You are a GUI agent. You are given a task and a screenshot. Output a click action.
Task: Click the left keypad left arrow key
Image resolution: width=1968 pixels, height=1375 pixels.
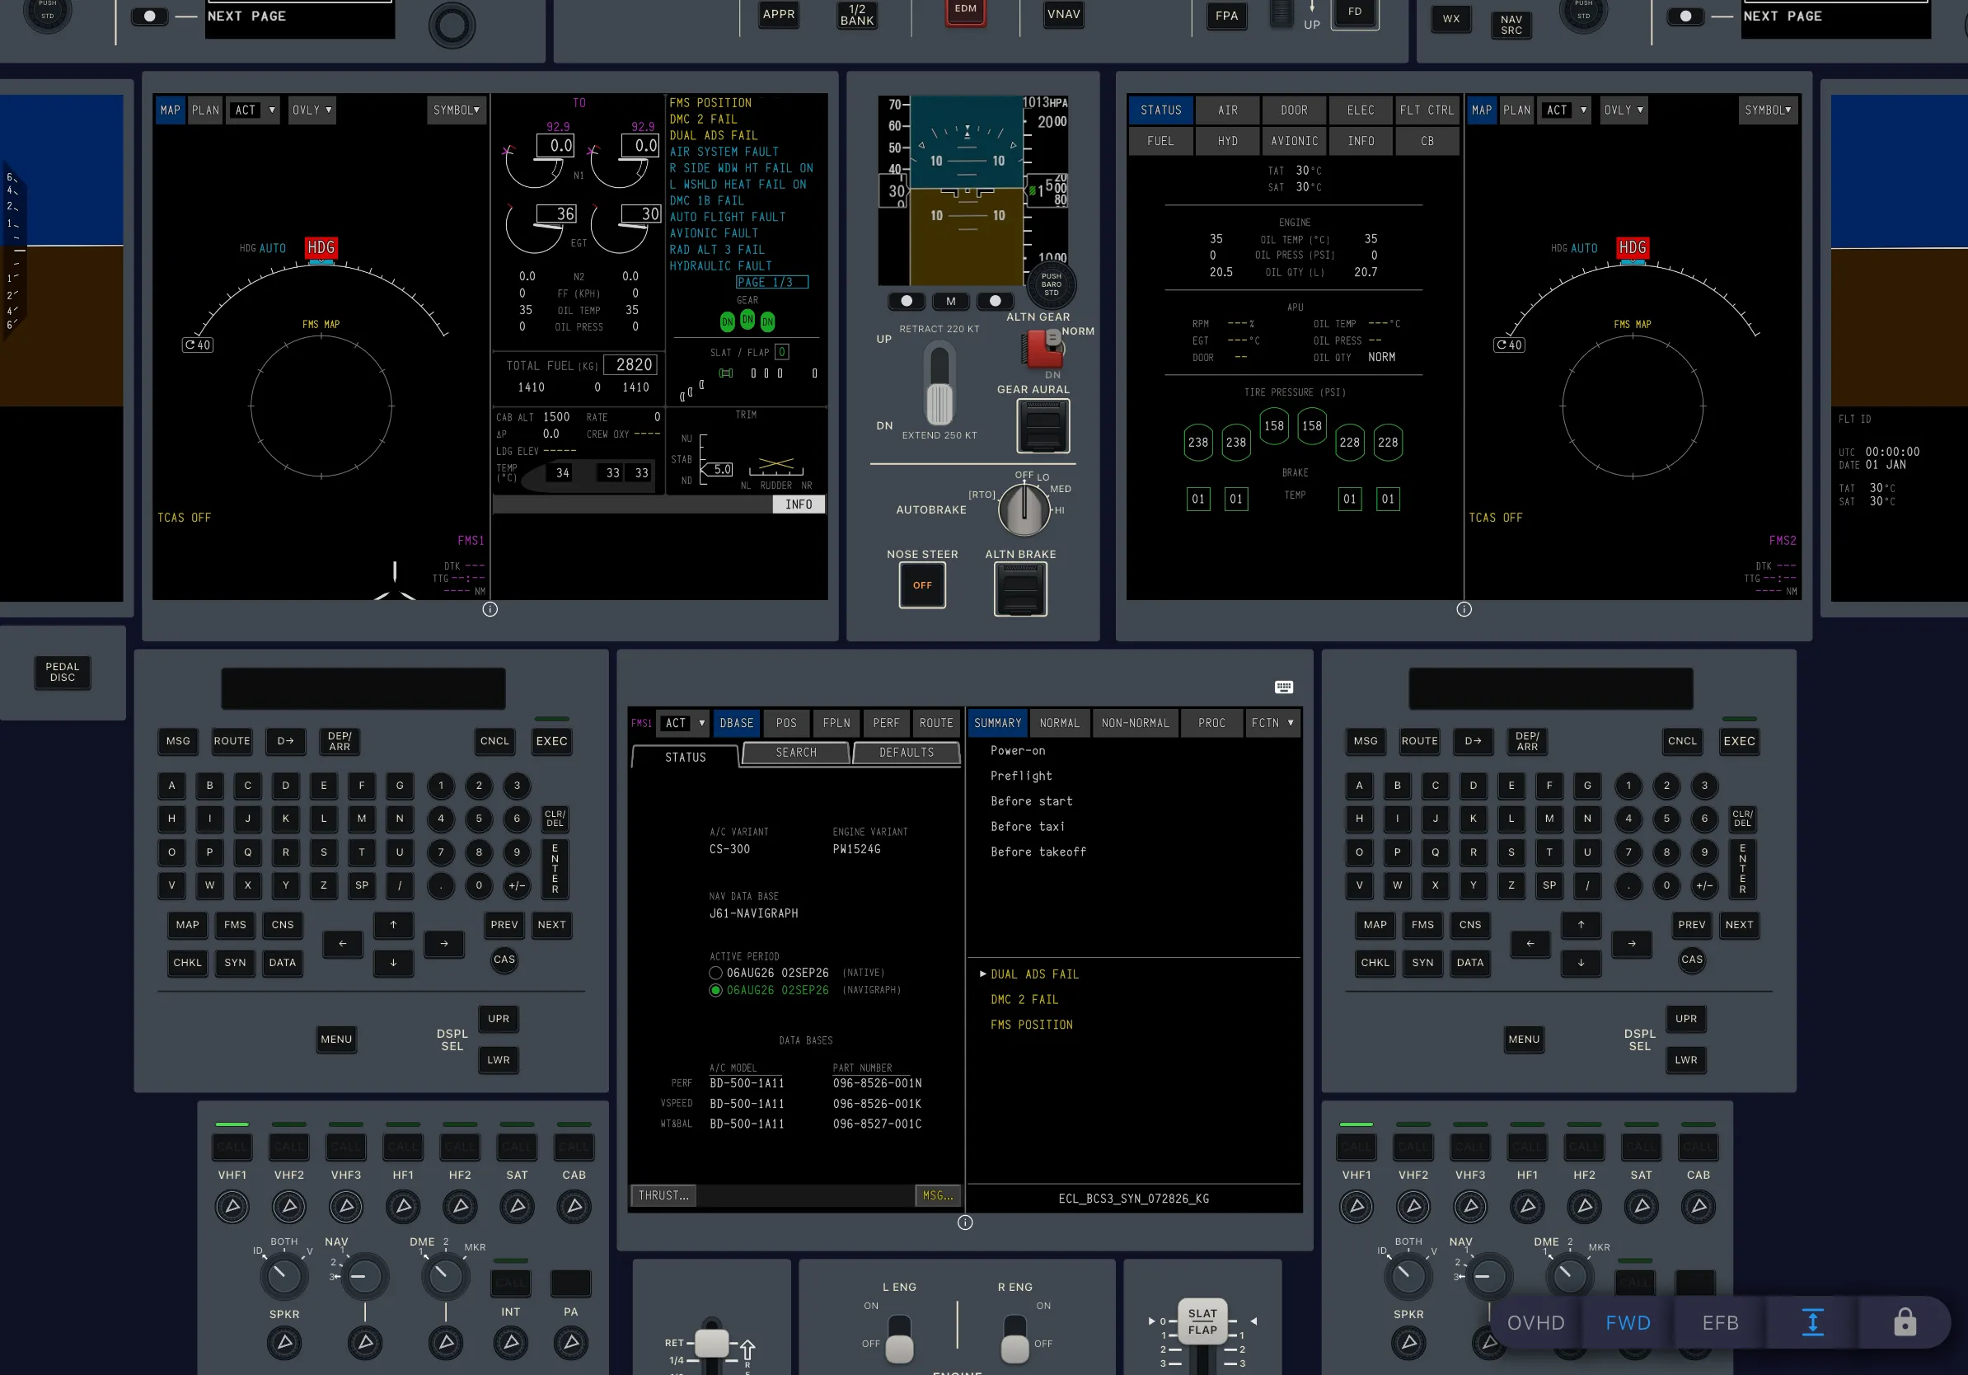(343, 944)
